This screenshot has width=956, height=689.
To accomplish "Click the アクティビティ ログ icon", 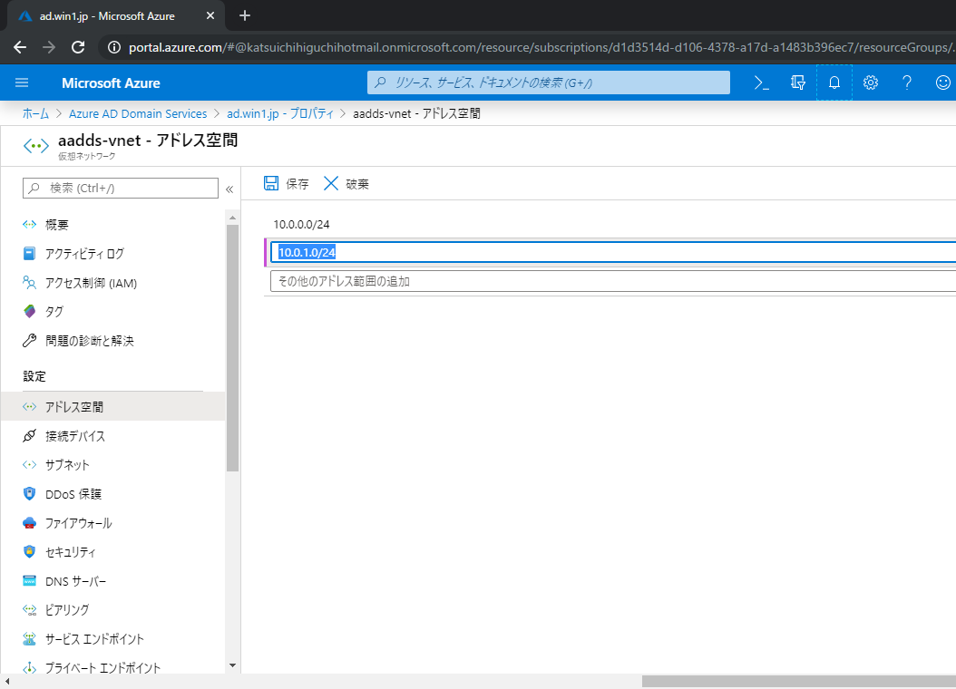I will pyautogui.click(x=29, y=254).
